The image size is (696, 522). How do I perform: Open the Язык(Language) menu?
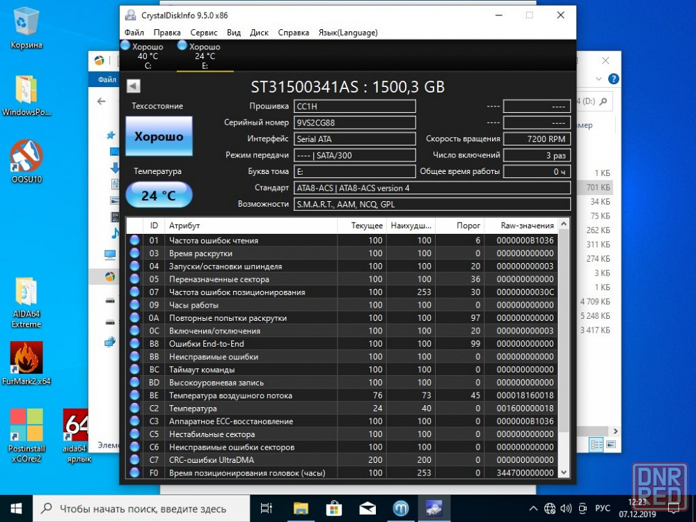pos(348,33)
